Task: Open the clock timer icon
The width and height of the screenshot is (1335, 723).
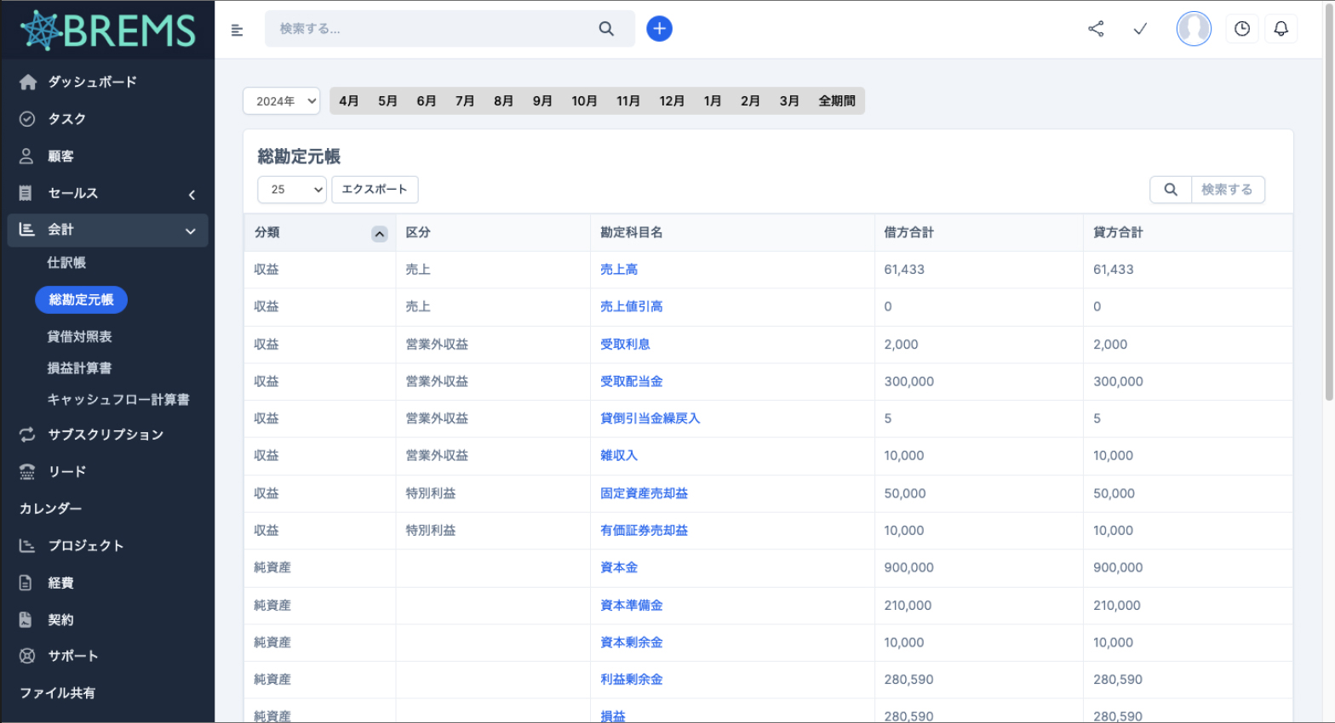Action: [x=1242, y=29]
